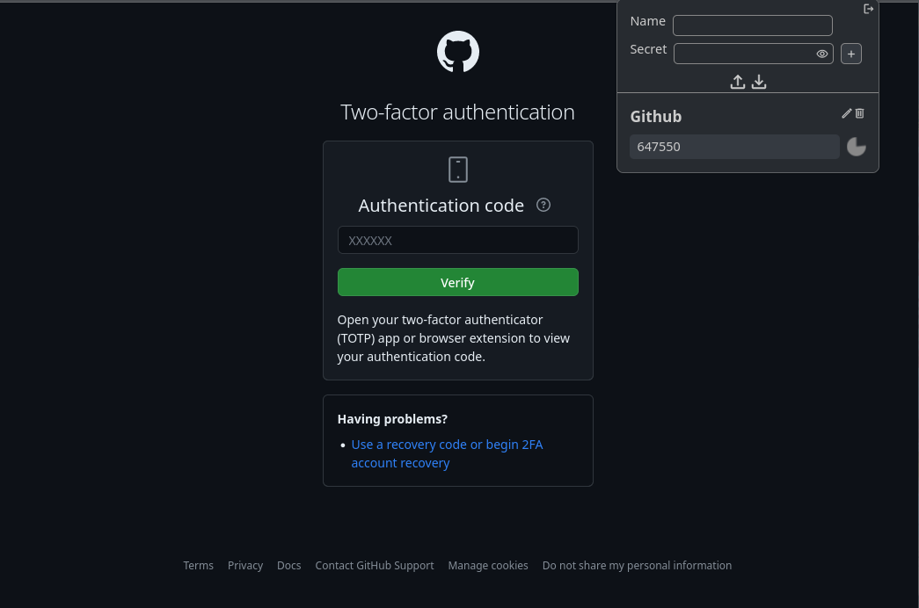
Task: Click the GitHub octocat logo
Action: 458,52
